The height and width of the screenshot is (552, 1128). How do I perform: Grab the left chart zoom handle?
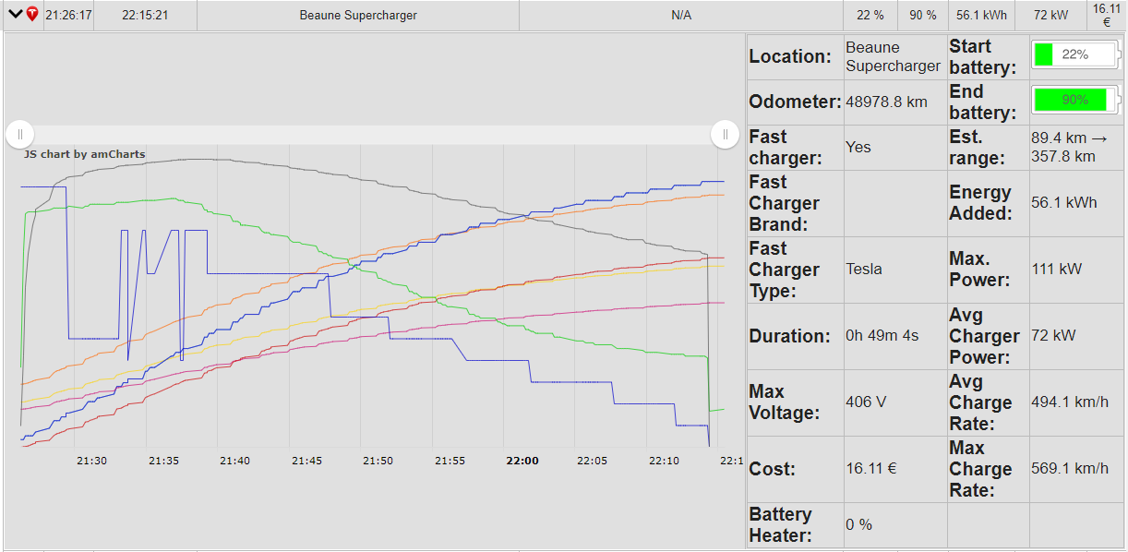pyautogui.click(x=20, y=135)
